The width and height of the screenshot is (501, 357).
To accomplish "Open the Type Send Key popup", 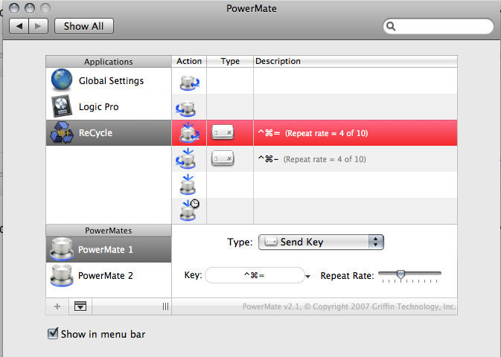I will [x=321, y=242].
